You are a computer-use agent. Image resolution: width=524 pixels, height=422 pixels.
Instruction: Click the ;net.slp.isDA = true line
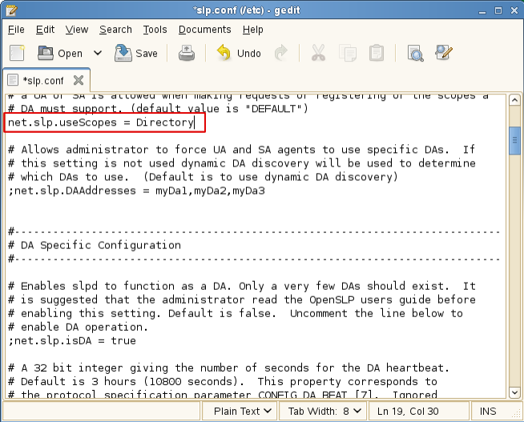coord(72,340)
